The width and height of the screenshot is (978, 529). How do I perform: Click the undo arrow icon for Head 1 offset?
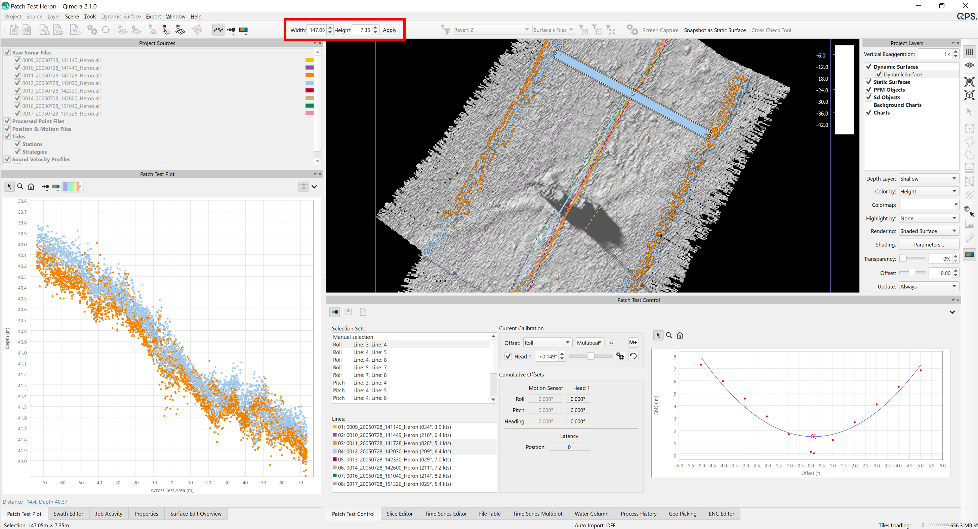point(633,356)
